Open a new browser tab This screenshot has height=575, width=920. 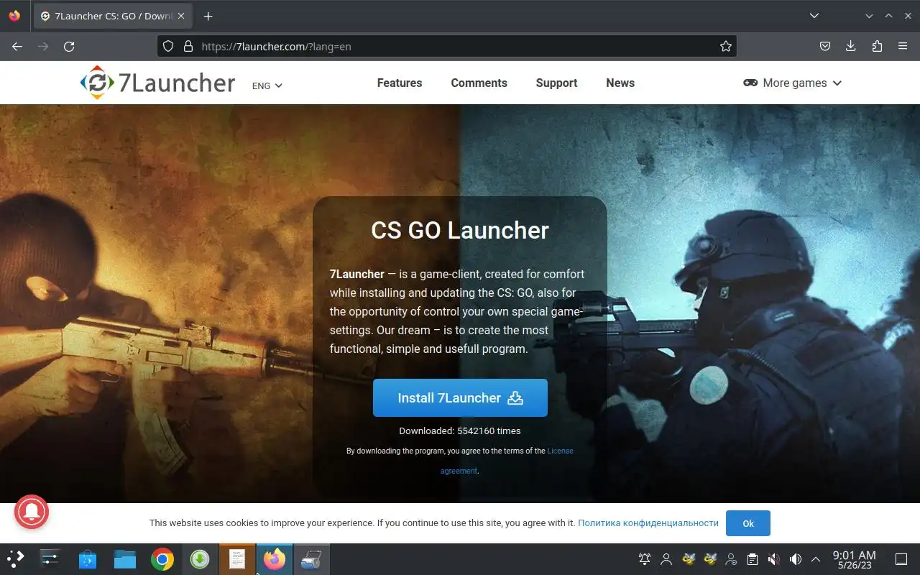pos(208,16)
